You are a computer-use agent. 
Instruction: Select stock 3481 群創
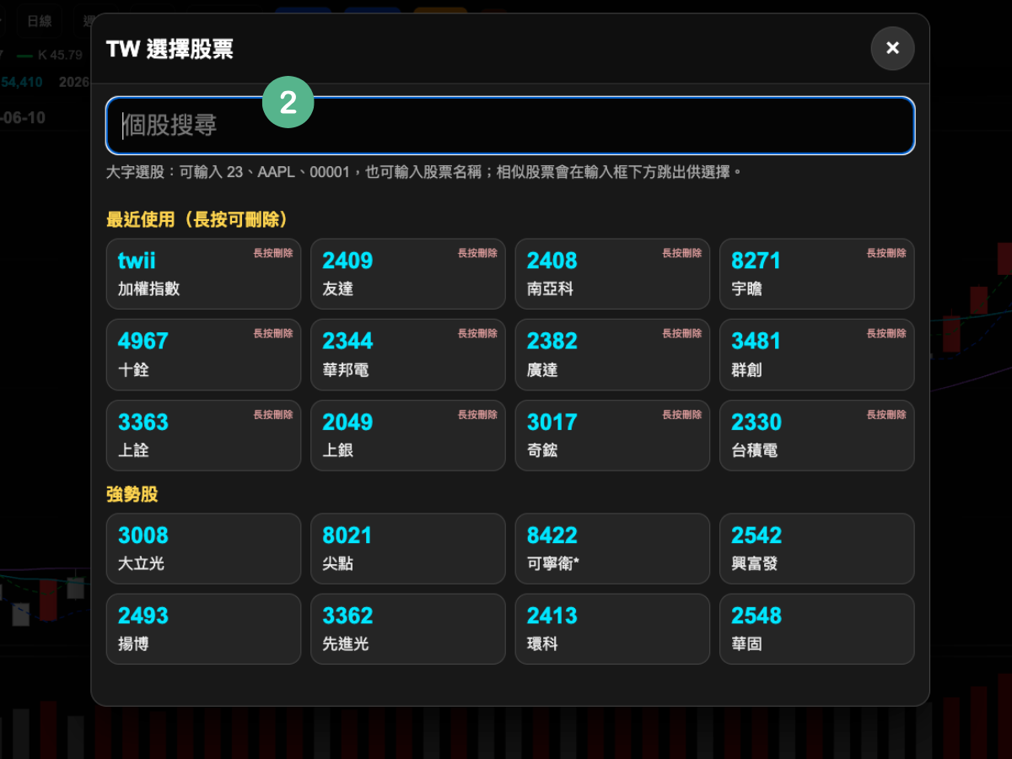coord(817,355)
